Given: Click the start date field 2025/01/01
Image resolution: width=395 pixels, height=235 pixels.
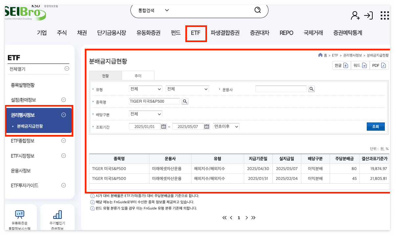Looking at the screenshot, I should pyautogui.click(x=144, y=126).
